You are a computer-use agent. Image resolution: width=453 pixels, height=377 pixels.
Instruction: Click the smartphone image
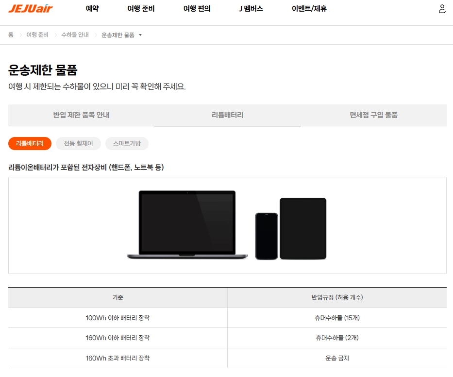(x=267, y=236)
